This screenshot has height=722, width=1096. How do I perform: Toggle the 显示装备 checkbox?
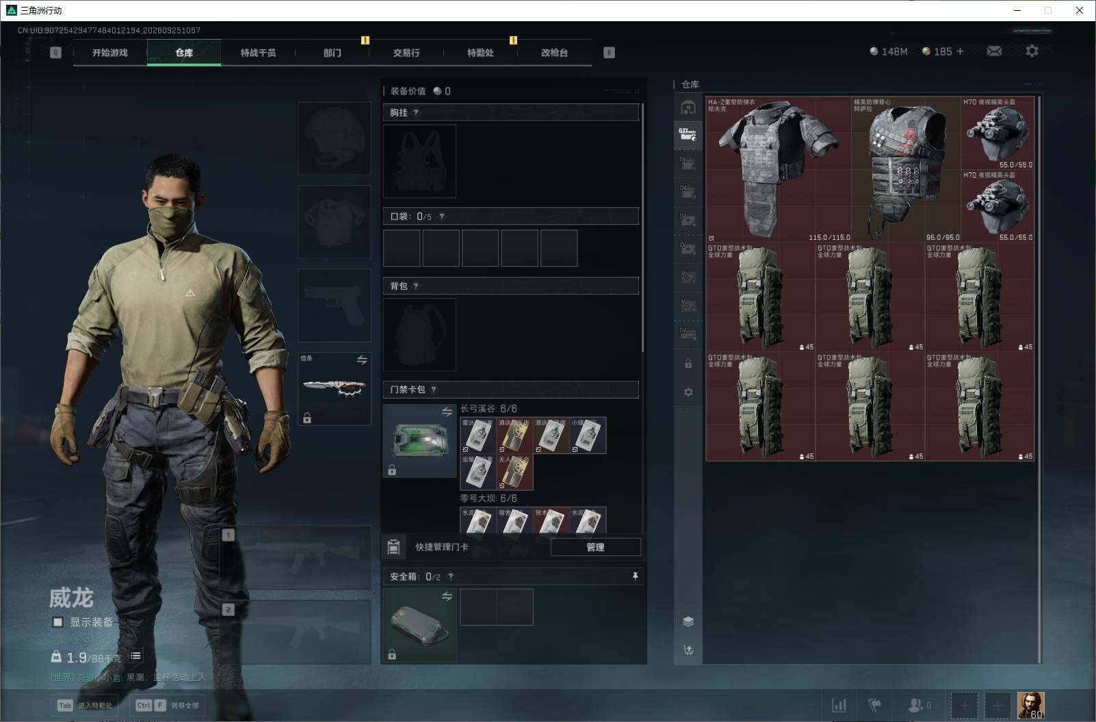(58, 622)
